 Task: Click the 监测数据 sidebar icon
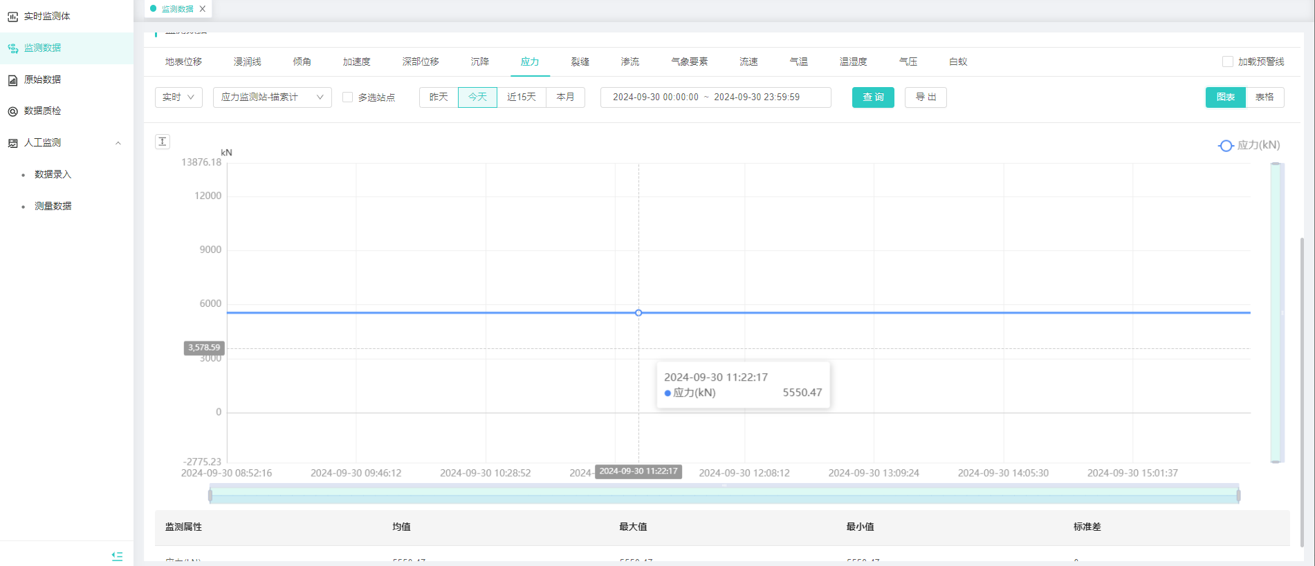coord(12,48)
